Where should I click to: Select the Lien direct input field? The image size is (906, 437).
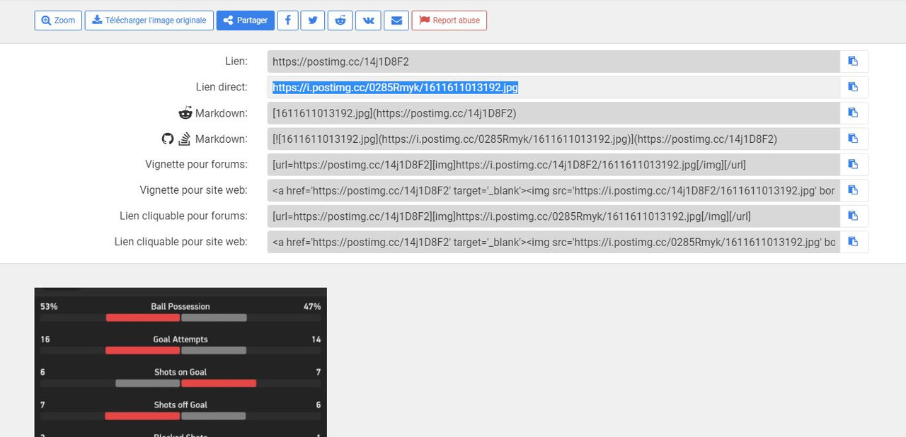[554, 87]
